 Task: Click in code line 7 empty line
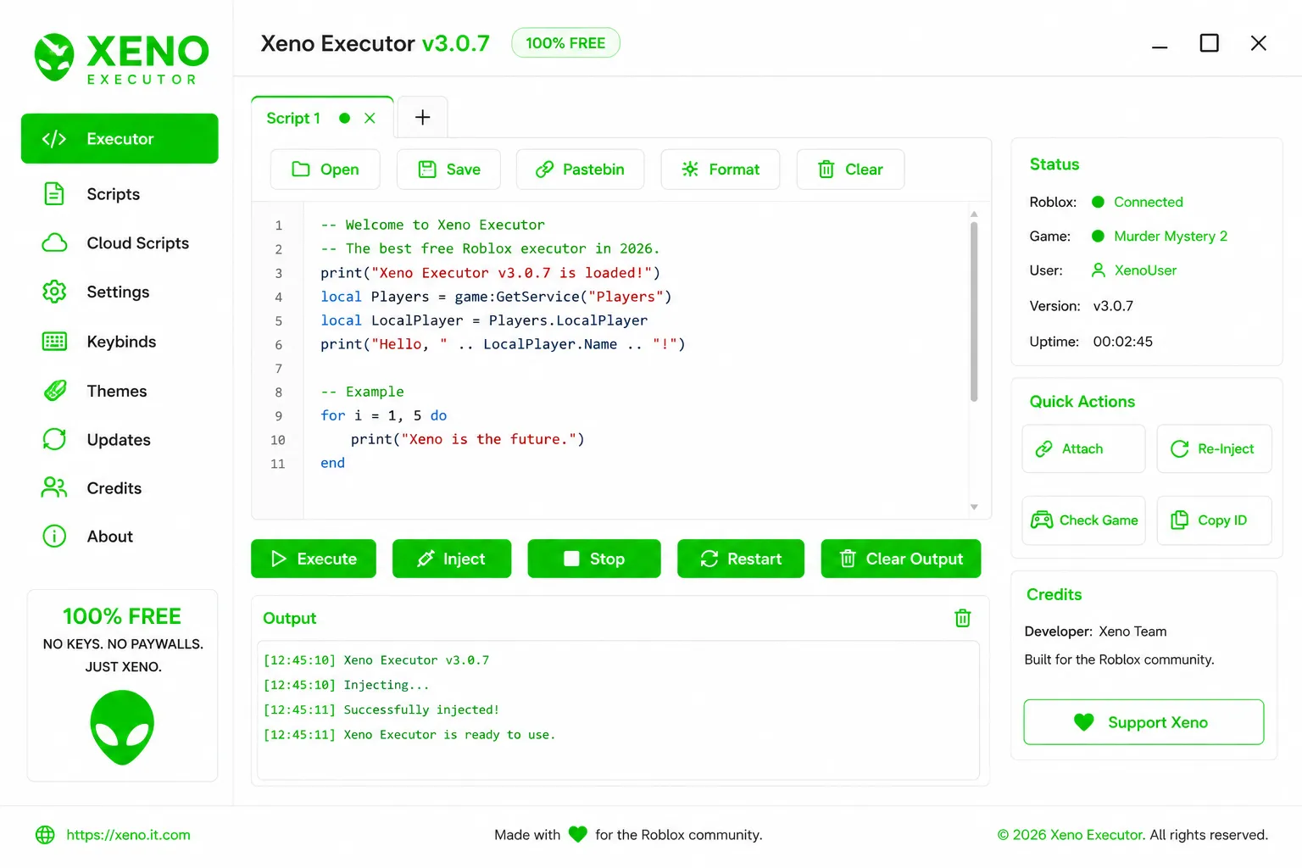click(x=636, y=368)
